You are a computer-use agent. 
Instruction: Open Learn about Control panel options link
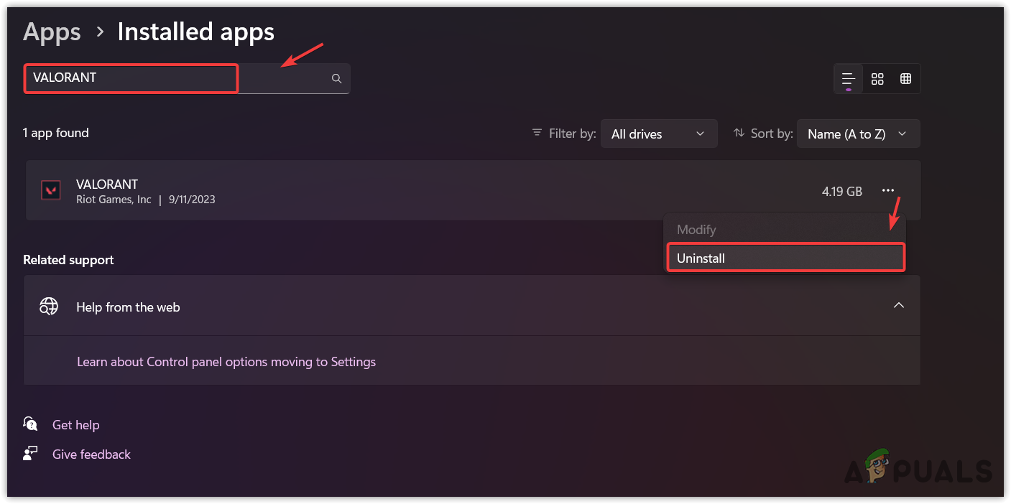coord(226,362)
